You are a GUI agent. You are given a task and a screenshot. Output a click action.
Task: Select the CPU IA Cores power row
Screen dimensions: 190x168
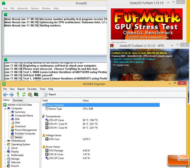[x=101, y=154]
